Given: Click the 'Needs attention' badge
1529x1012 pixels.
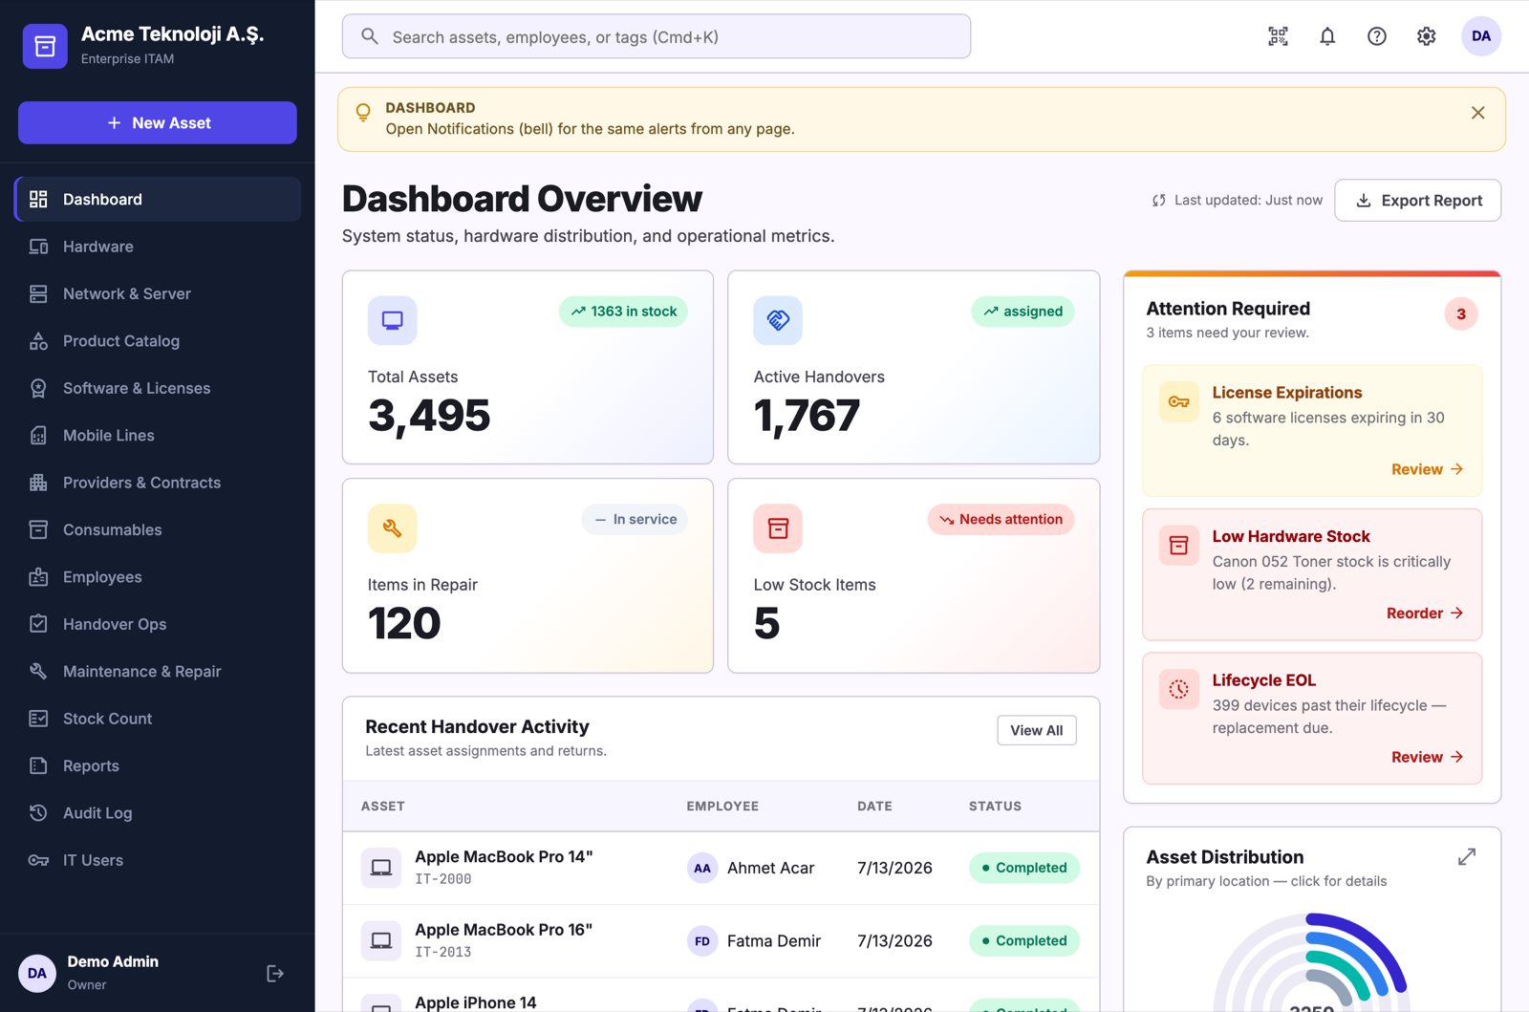Looking at the screenshot, I should (x=1001, y=520).
